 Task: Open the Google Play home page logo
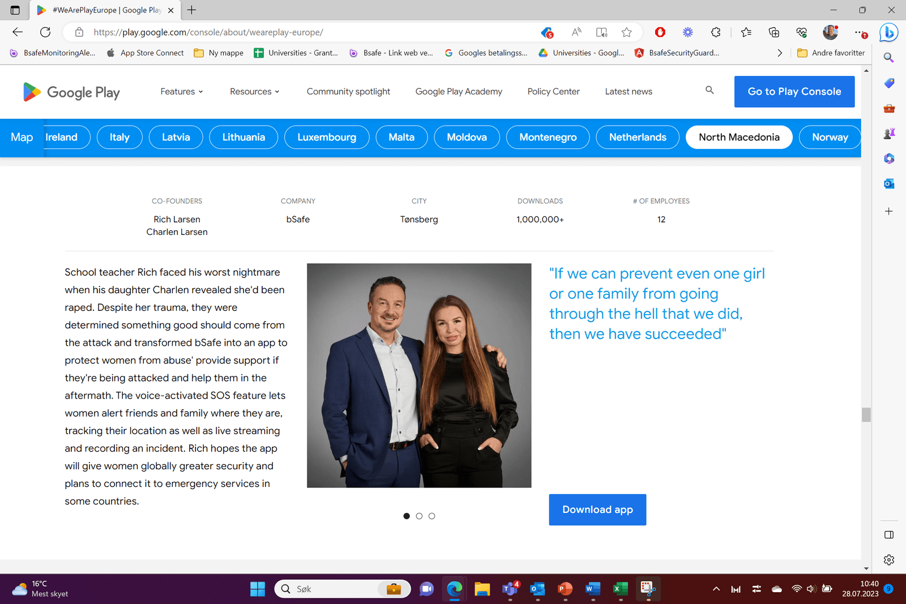pyautogui.click(x=71, y=92)
